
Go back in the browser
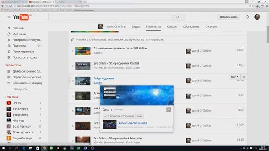pos(3,6)
